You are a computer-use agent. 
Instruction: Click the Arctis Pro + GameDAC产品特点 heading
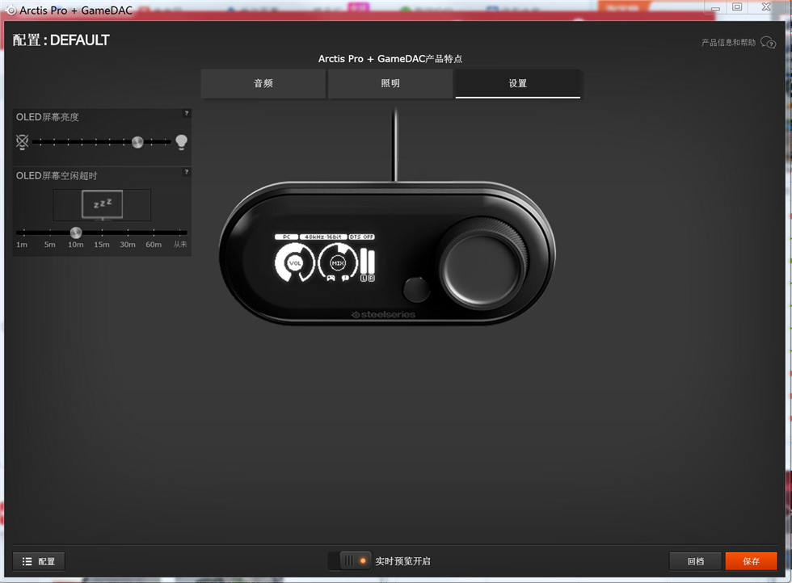tap(390, 59)
